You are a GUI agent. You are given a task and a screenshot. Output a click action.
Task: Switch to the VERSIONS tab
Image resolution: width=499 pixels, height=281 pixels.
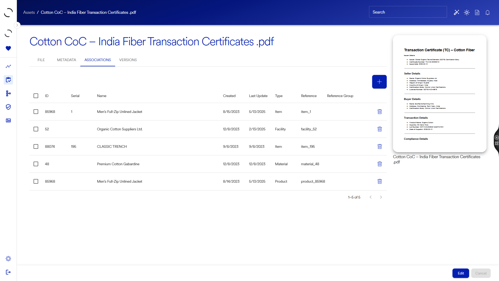[x=128, y=60]
